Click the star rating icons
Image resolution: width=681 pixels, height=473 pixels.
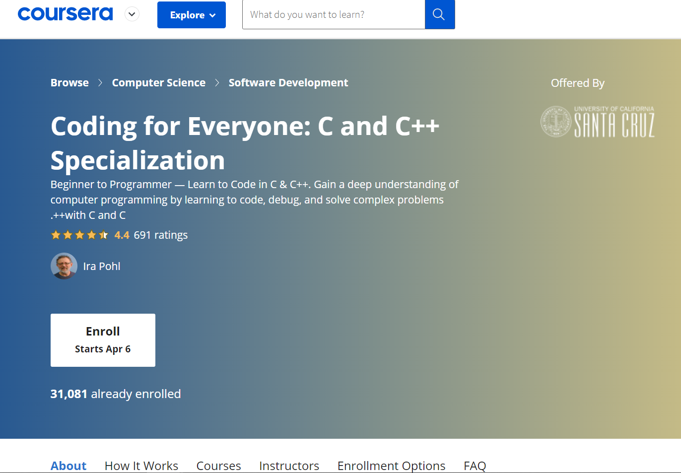(79, 235)
